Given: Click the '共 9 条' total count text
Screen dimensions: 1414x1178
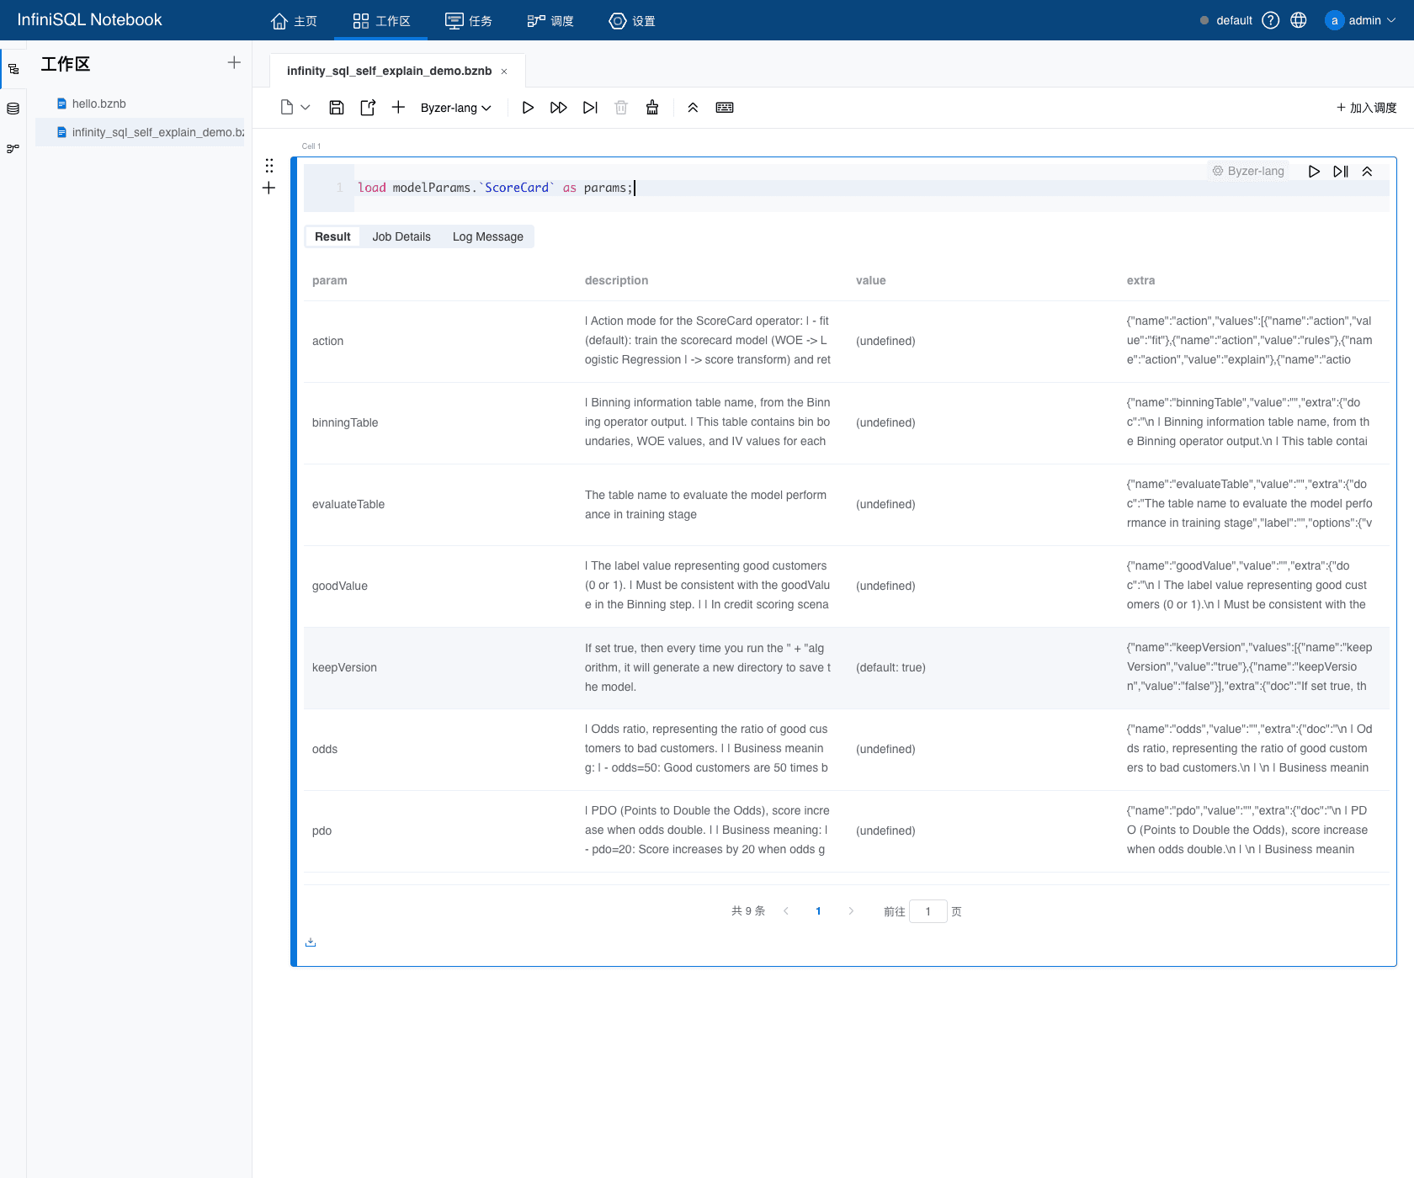Looking at the screenshot, I should pyautogui.click(x=748, y=911).
